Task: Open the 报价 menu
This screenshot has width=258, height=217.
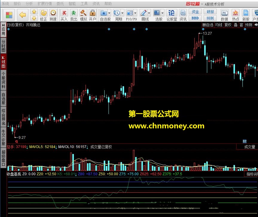Action: [x=17, y=4]
